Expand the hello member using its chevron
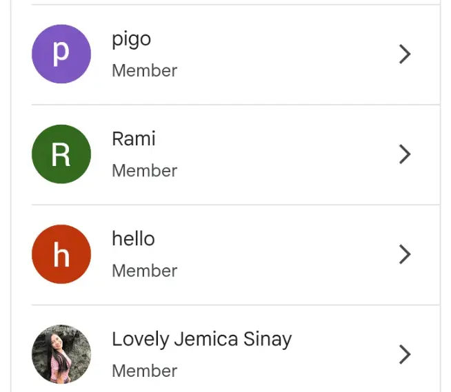 click(405, 254)
